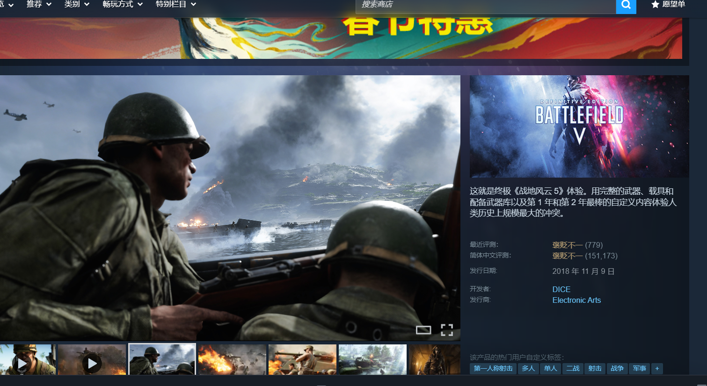Select the 二战 tag
The image size is (707, 386).
[573, 369]
